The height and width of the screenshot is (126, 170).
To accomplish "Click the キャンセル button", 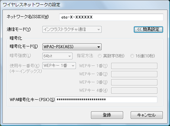I will [x=147, y=115].
